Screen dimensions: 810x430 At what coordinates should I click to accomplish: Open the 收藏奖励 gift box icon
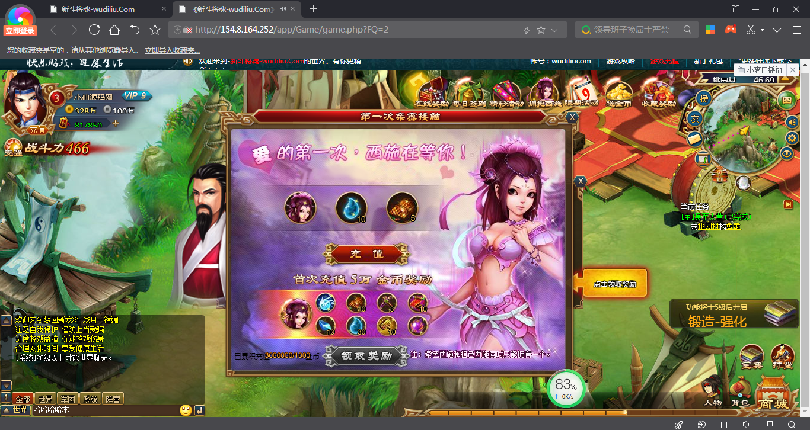click(x=658, y=92)
